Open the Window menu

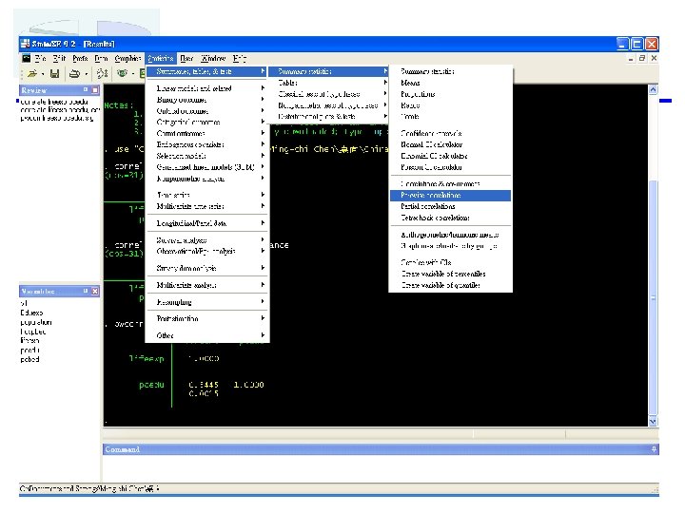(213, 58)
